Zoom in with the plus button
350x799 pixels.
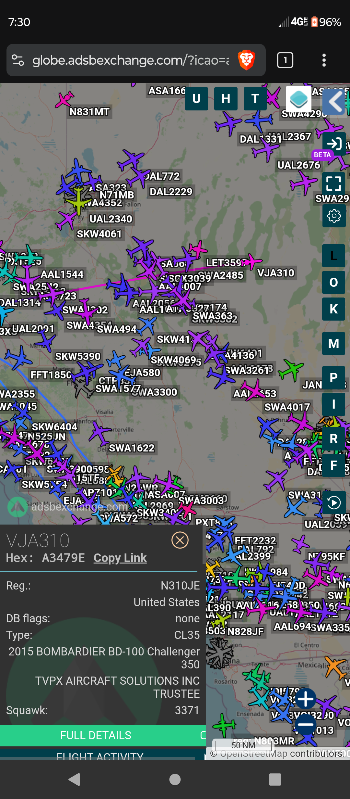point(305,699)
